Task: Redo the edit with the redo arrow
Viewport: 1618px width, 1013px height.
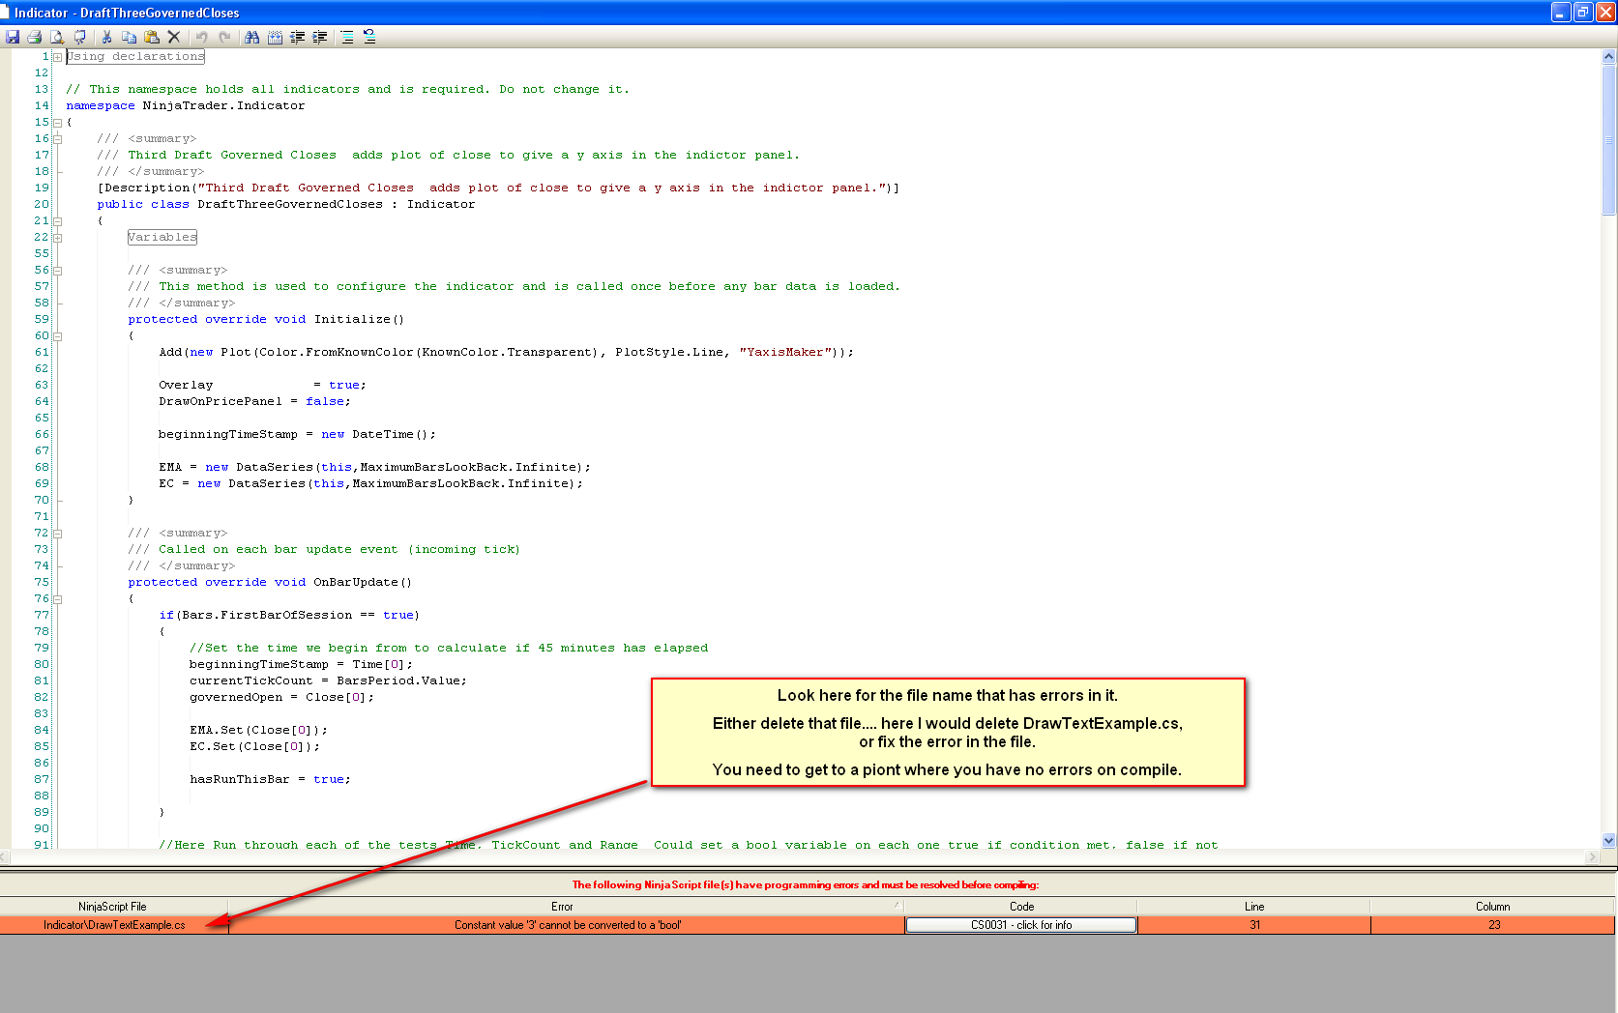Action: [224, 37]
